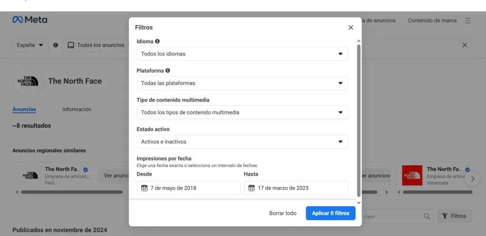Open the hamburger menu in the header
The width and height of the screenshot is (486, 236).
pyautogui.click(x=467, y=20)
